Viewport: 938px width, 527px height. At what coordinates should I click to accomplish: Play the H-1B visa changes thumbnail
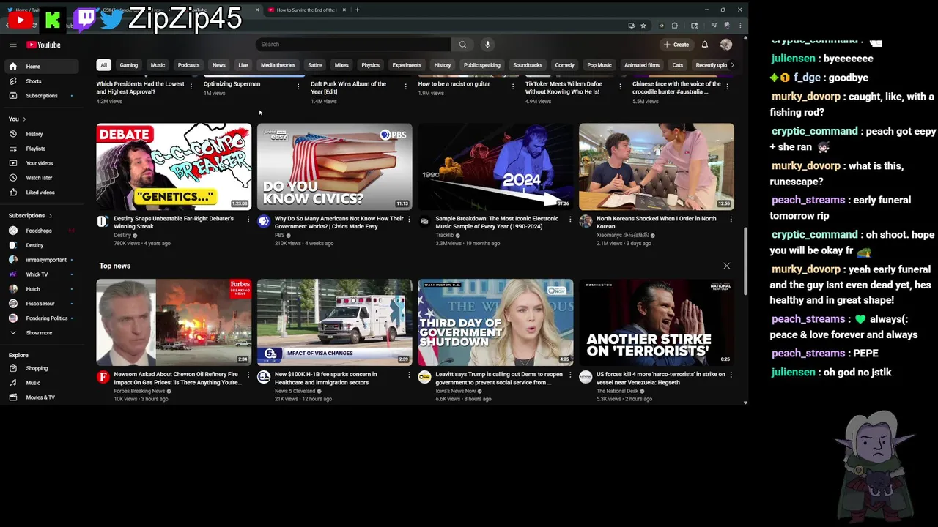pos(335,322)
